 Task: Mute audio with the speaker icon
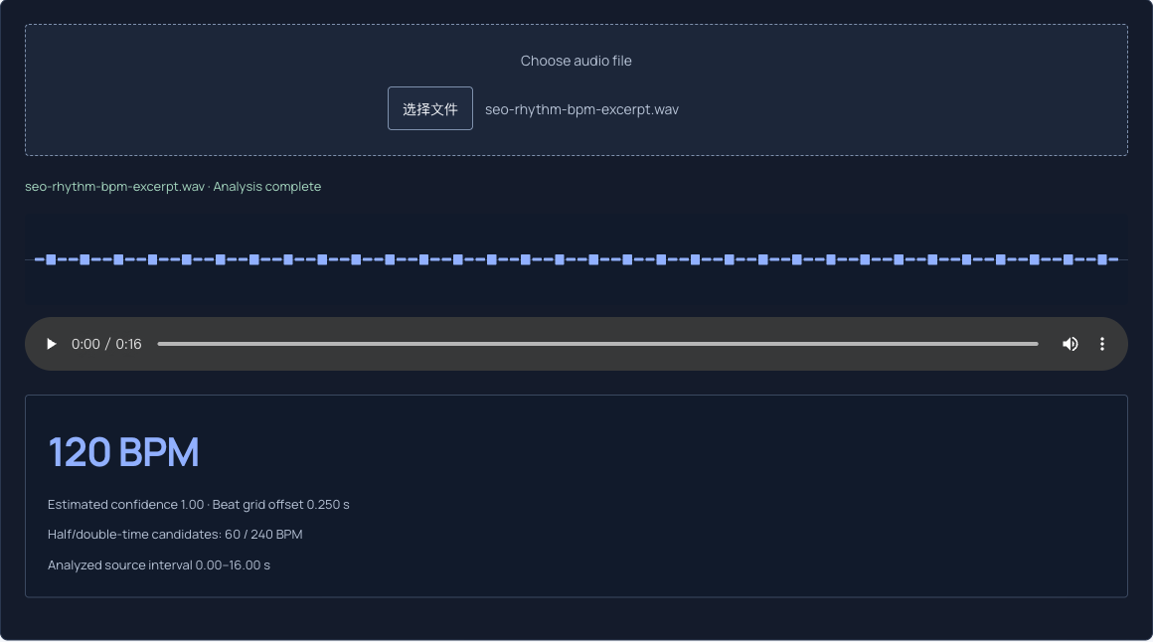click(1070, 344)
